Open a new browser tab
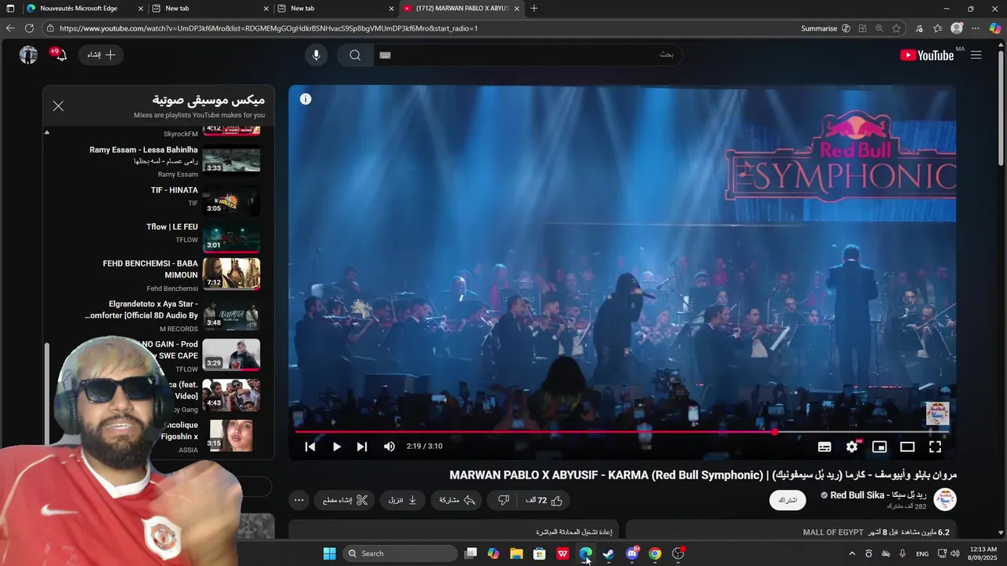Image resolution: width=1007 pixels, height=566 pixels. 534,9
